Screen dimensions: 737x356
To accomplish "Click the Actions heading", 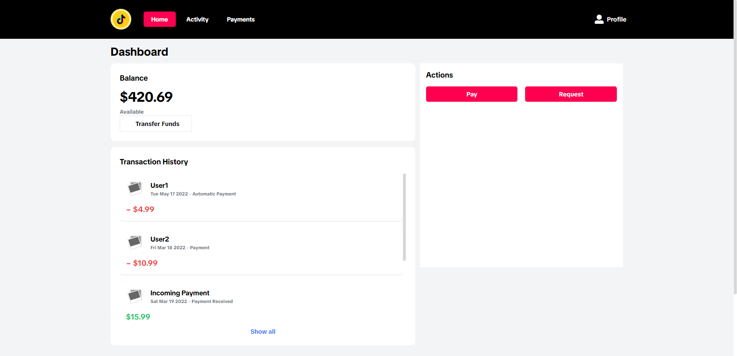I will (x=440, y=75).
